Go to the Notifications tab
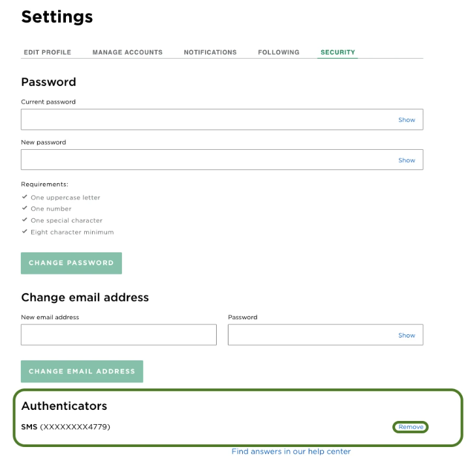Image resolution: width=472 pixels, height=462 pixels. pos(210,52)
